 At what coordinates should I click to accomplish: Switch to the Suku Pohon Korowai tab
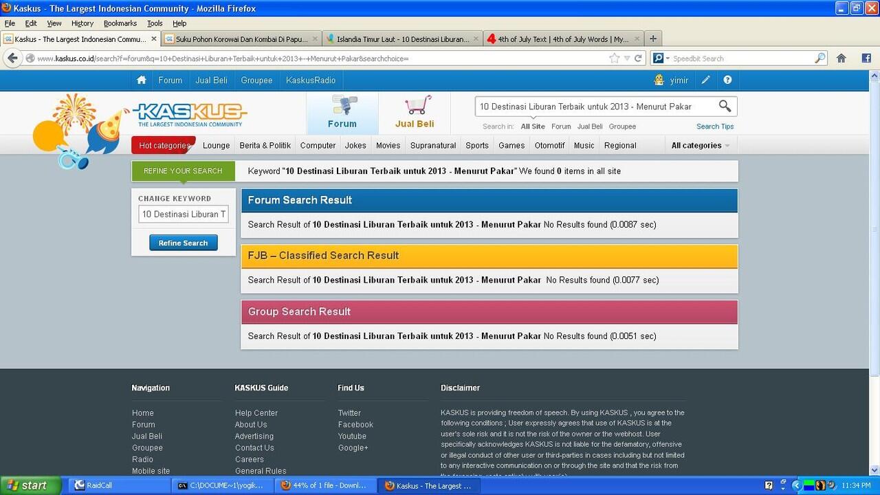coord(241,39)
